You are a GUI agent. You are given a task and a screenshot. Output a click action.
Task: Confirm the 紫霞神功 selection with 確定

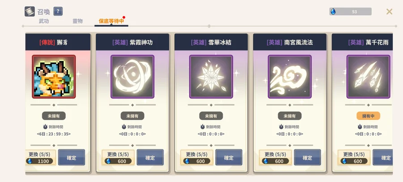[150, 157]
